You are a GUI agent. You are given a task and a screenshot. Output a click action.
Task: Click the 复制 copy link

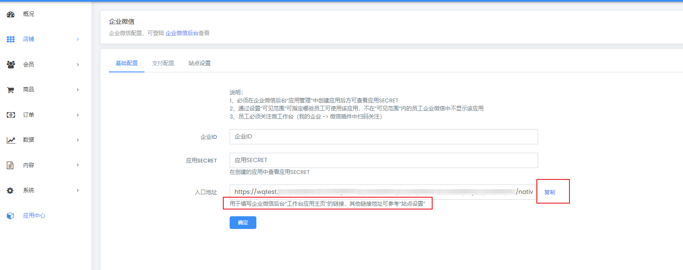pyautogui.click(x=550, y=192)
